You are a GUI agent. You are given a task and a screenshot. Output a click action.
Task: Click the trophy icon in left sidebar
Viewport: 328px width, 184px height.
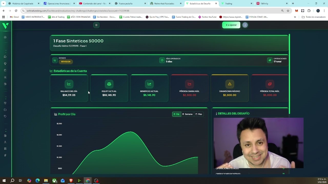click(5, 64)
